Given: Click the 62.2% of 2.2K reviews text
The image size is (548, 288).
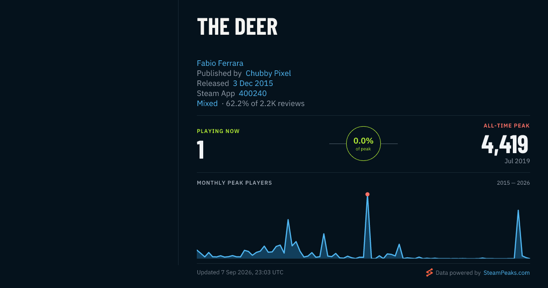Looking at the screenshot, I should point(265,103).
